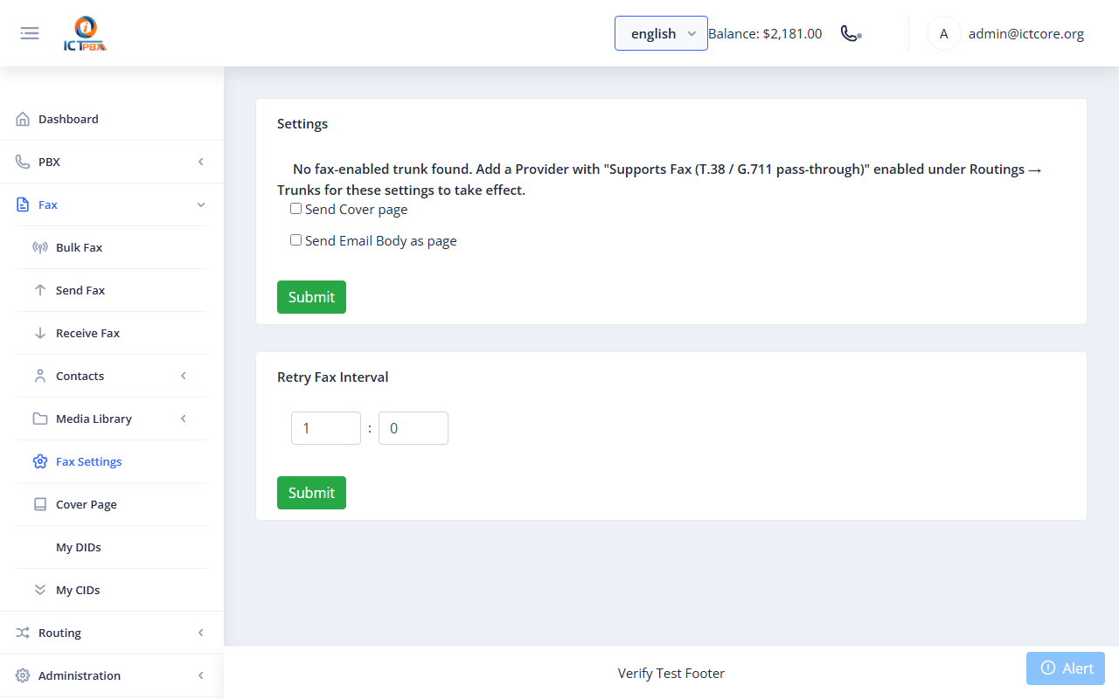This screenshot has height=699, width=1119.
Task: Open the Bulk Fax menu item
Action: [112, 247]
